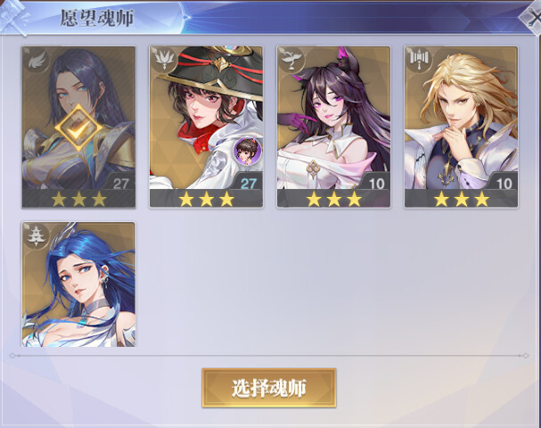Close the 愿望魂师 dialog with X
The image size is (541, 428).
click(x=532, y=20)
